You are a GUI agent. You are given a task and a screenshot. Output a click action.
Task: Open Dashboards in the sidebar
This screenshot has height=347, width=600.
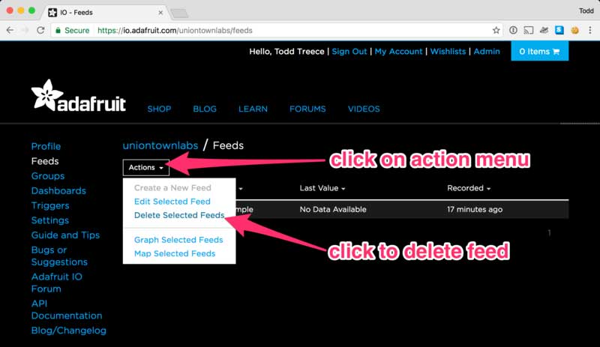tap(58, 190)
